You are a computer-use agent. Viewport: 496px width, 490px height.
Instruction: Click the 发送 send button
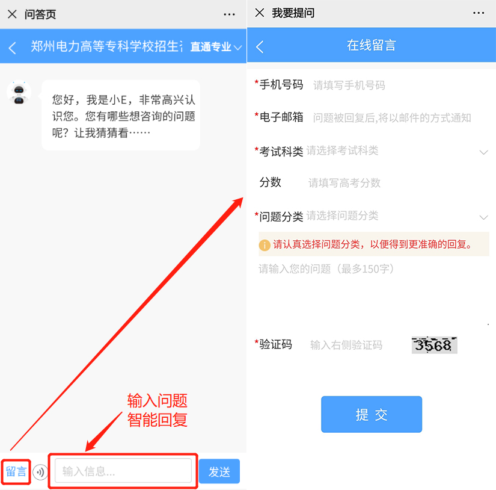(219, 471)
